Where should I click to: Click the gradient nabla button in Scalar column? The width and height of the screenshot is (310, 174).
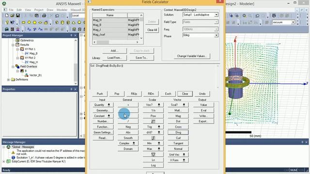tap(153, 155)
